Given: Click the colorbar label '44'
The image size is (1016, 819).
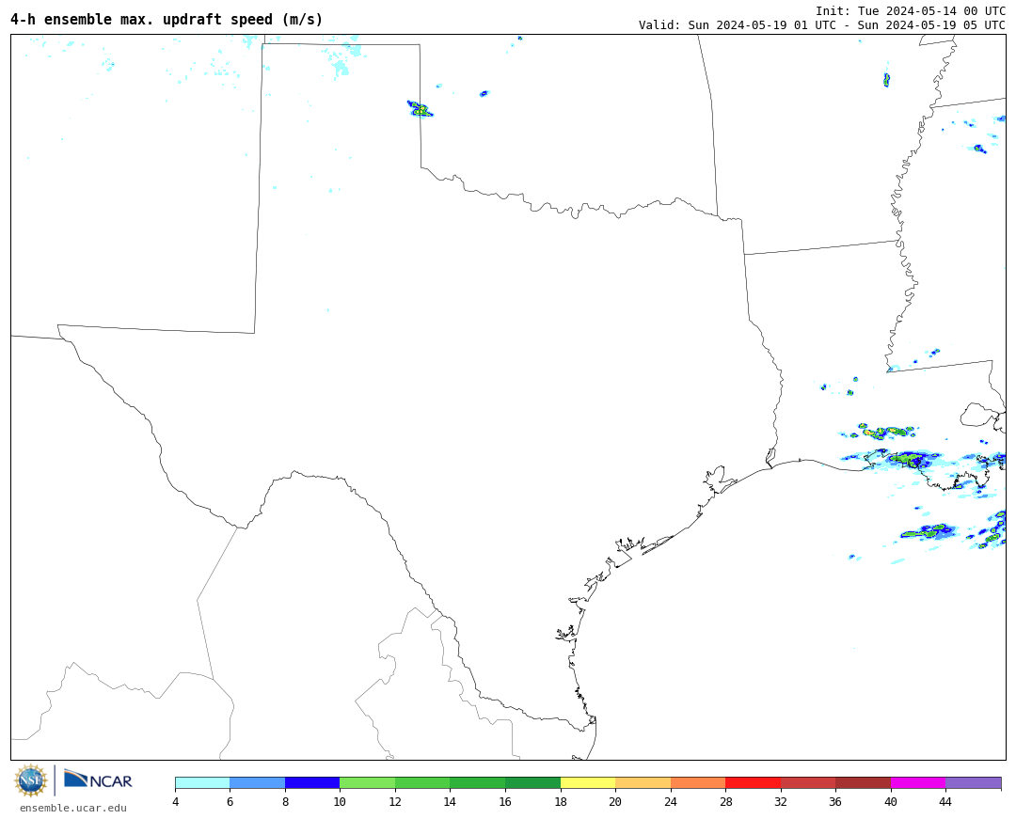Looking at the screenshot, I should [945, 801].
